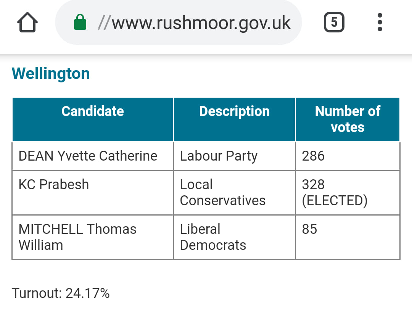412x309 pixels.
Task: Click the Local Conservatives description cell
Action: (x=223, y=193)
